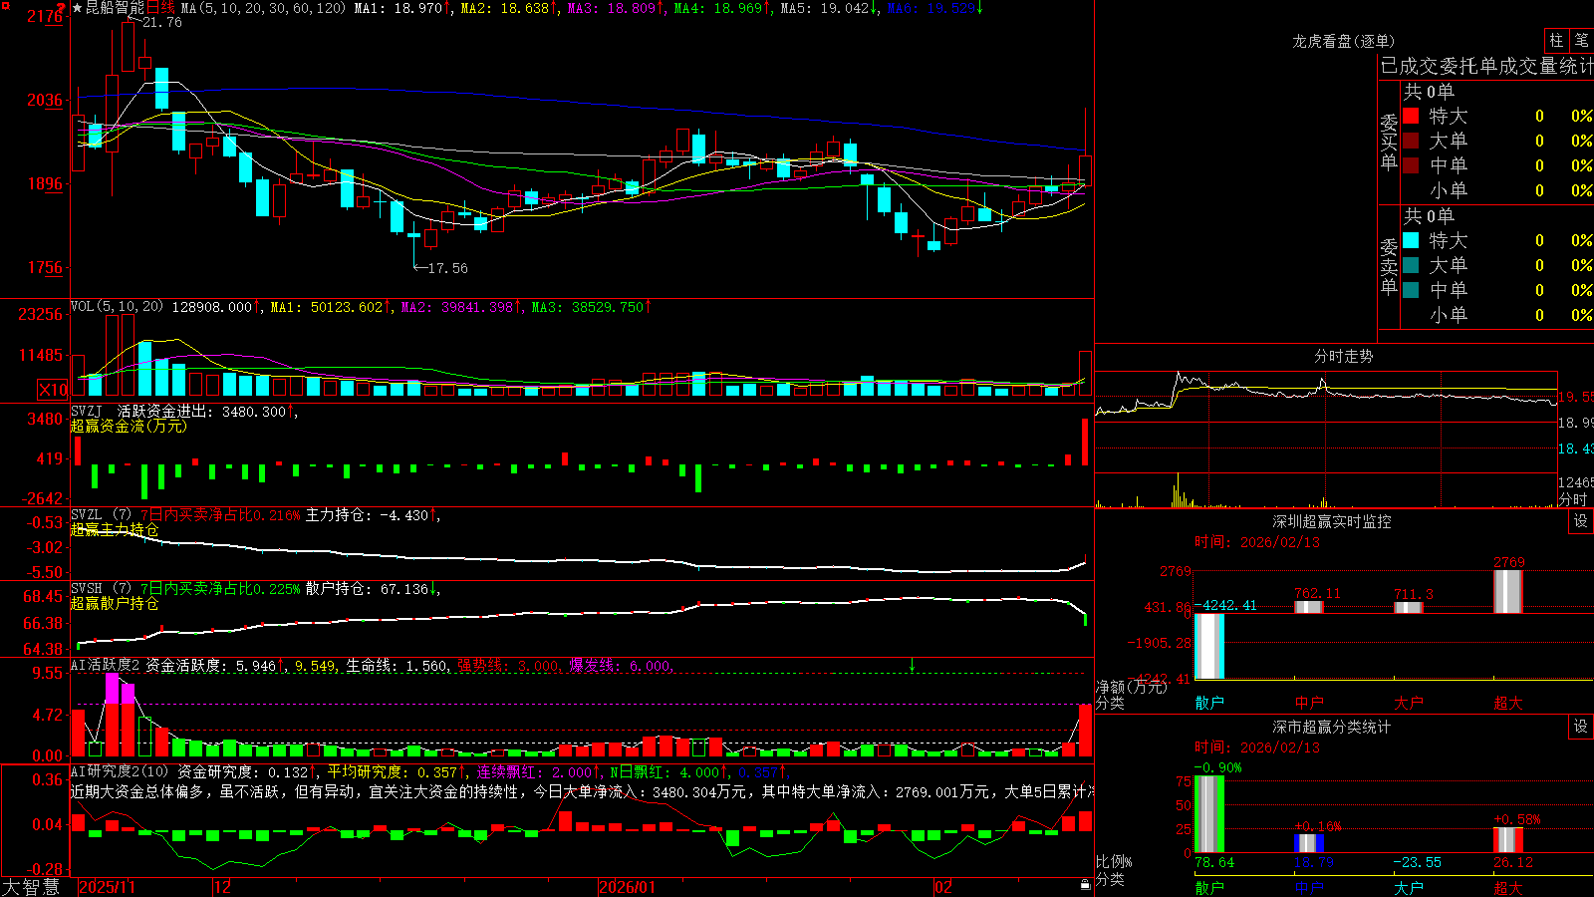Viewport: 1594px width, 897px height.
Task: Open the AI研究度2(10) indicator label
Action: 121,771
